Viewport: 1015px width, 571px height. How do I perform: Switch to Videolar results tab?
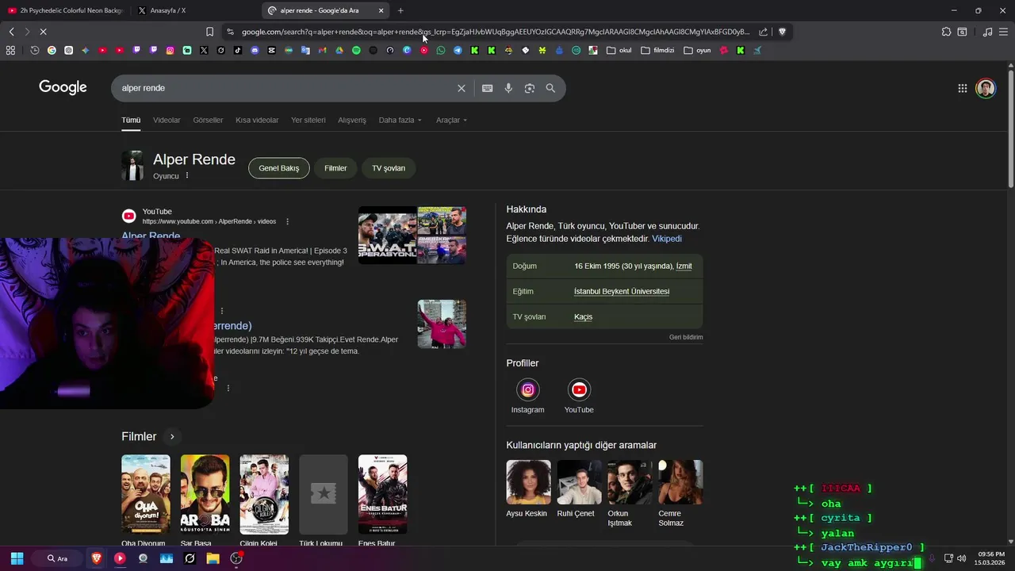coord(167,120)
